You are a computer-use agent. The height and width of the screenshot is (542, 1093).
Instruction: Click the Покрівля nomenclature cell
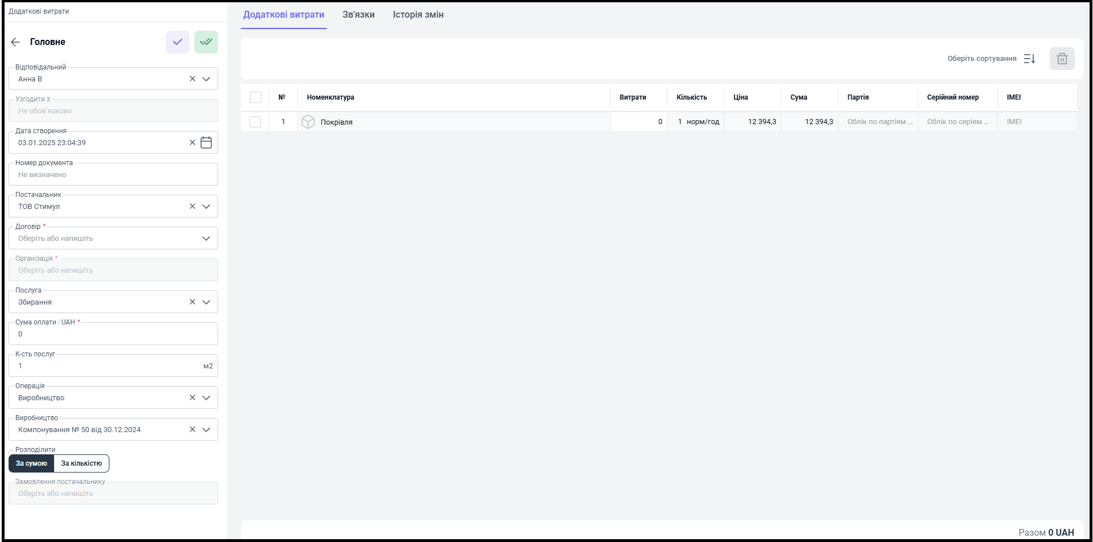click(x=454, y=122)
